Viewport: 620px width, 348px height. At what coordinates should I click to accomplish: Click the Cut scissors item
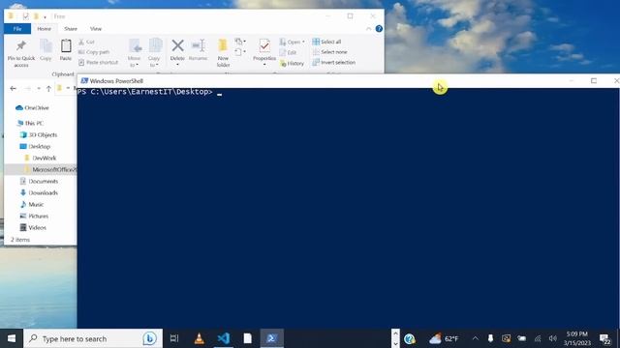point(86,42)
